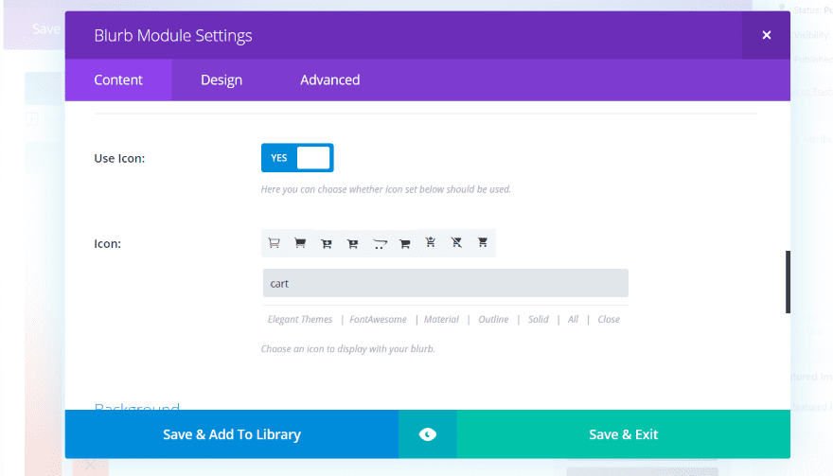Filter icons by Elegant Themes

point(300,320)
